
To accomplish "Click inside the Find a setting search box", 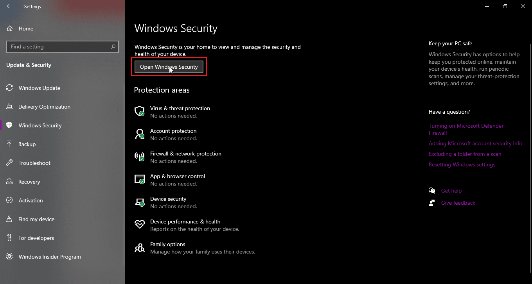I will (x=63, y=47).
